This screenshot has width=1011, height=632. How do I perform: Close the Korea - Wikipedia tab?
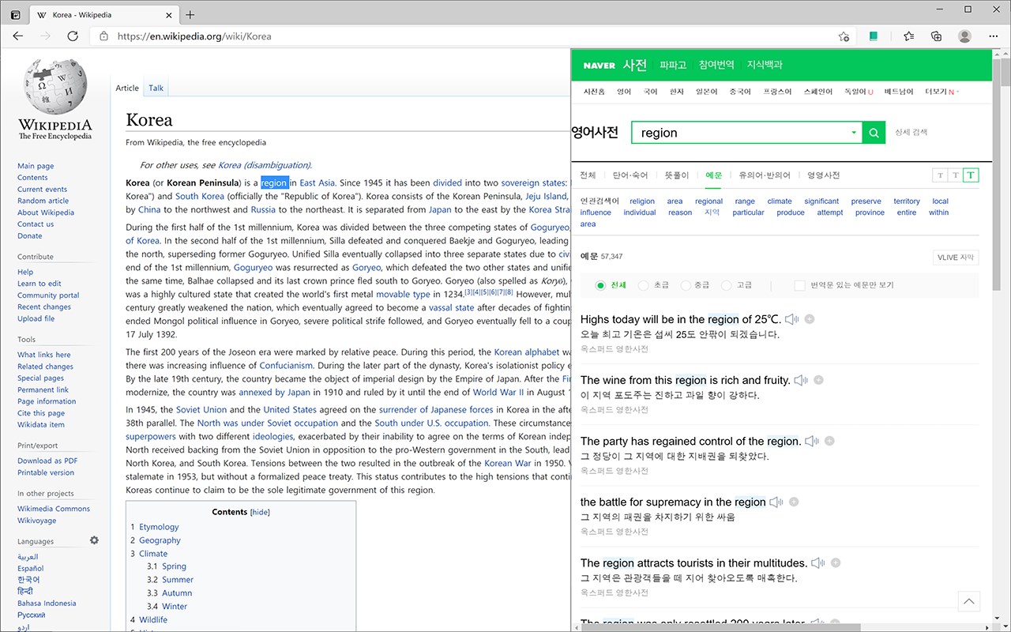tap(169, 14)
